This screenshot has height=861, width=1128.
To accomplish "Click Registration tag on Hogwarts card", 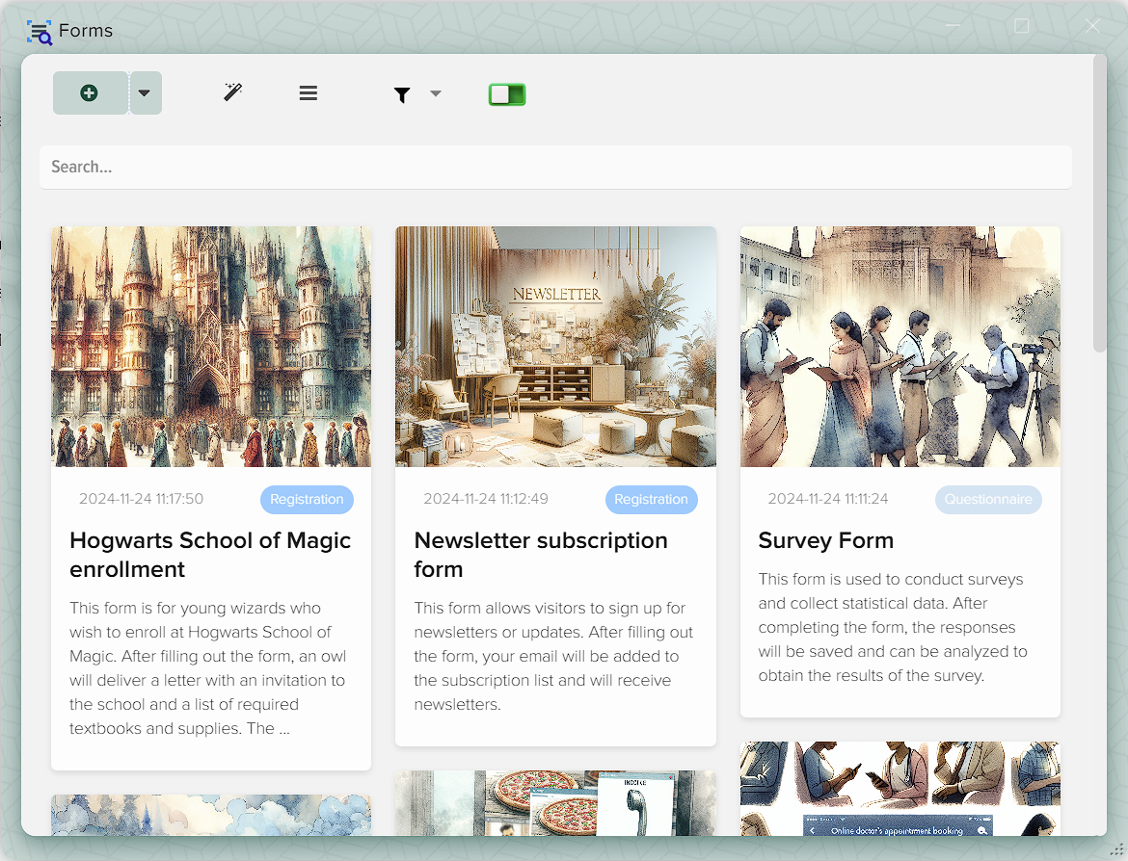I will (307, 500).
